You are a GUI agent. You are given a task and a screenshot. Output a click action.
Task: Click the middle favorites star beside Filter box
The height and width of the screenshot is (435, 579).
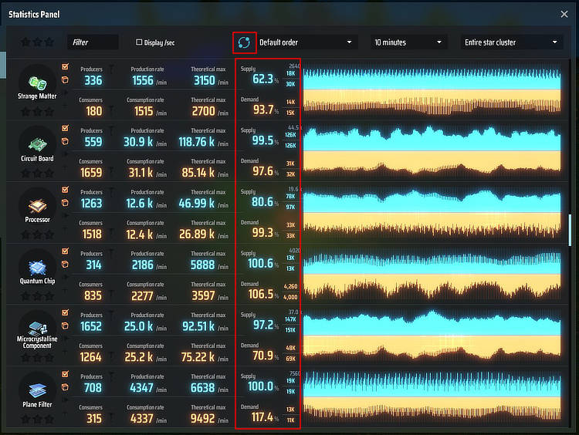coord(37,42)
